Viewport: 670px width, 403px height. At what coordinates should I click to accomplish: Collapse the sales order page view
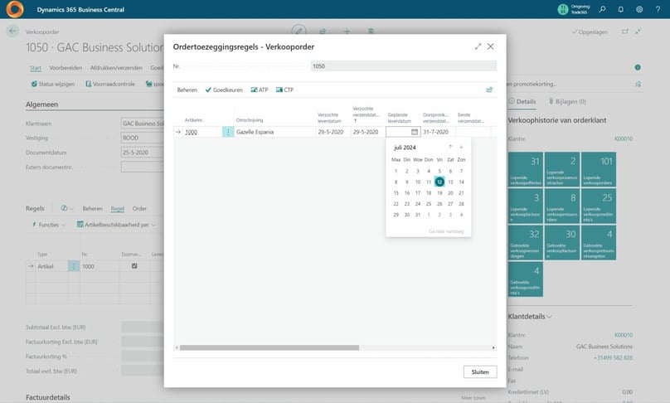click(638, 32)
